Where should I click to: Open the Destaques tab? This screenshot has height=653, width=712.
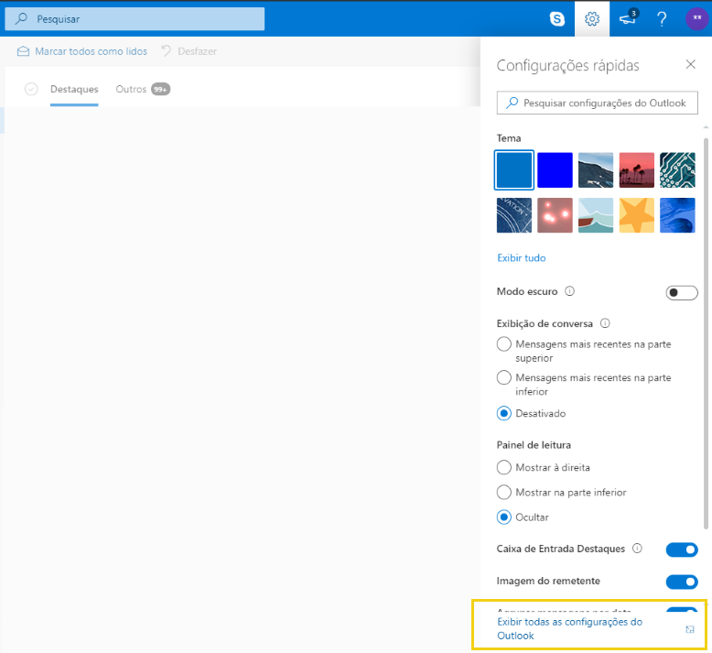pyautogui.click(x=74, y=89)
